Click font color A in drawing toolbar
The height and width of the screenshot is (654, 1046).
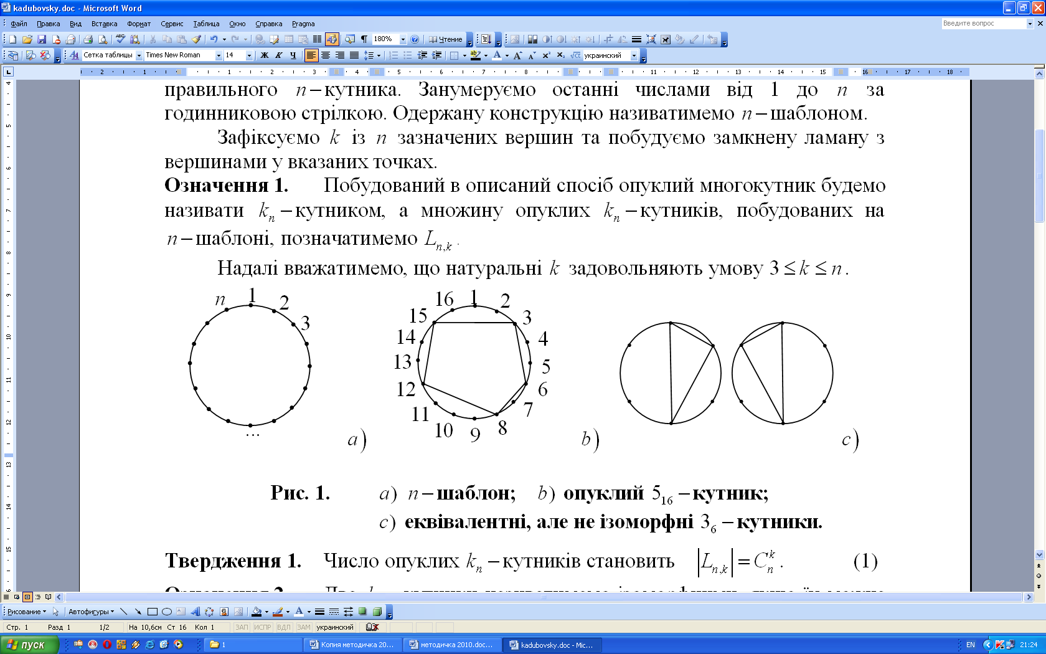tap(299, 612)
